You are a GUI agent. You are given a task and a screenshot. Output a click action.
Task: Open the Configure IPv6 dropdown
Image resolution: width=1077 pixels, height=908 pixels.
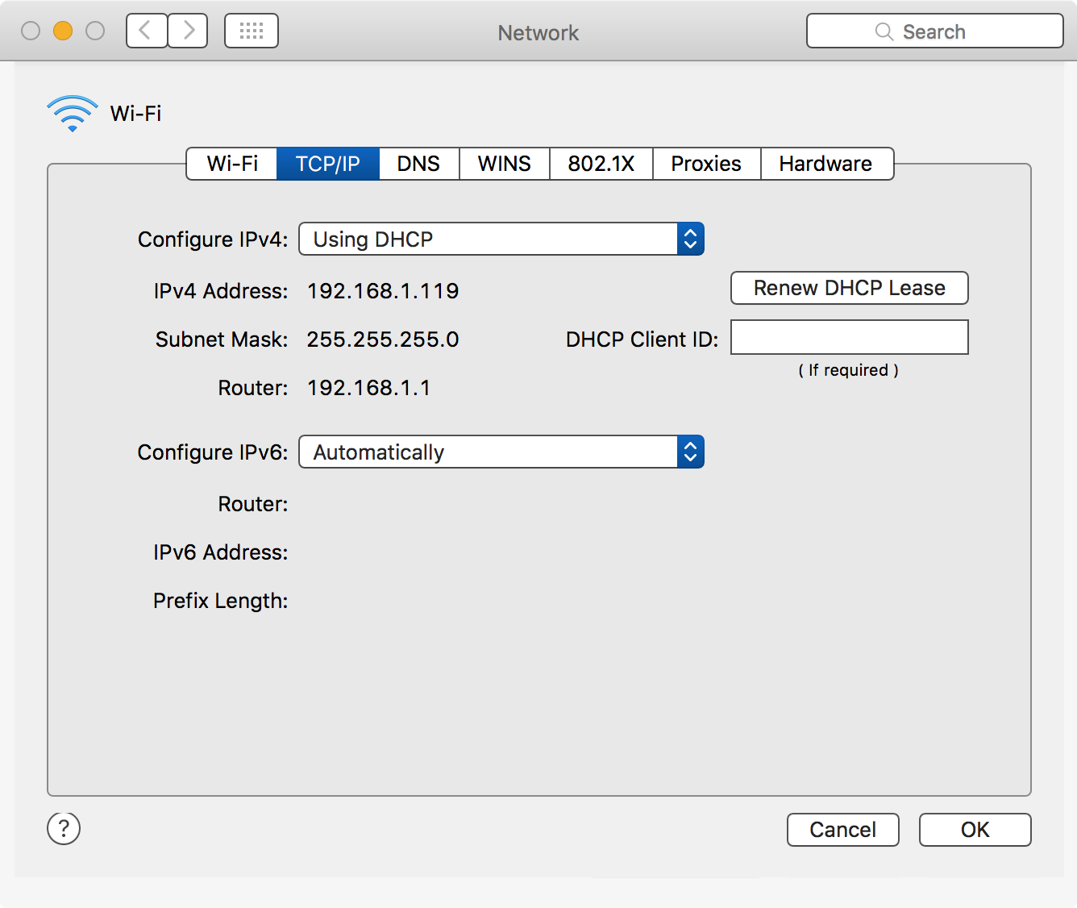point(501,452)
